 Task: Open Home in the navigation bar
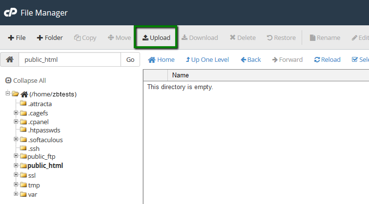point(161,60)
